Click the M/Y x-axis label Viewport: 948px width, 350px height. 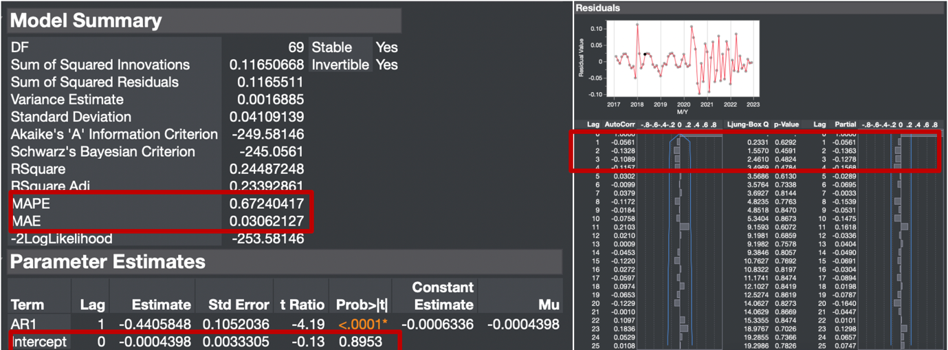pyautogui.click(x=682, y=111)
